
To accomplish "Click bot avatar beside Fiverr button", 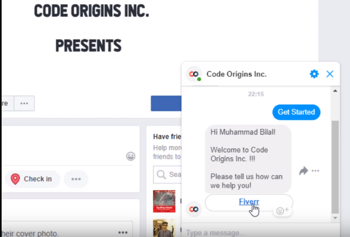I will 193,209.
